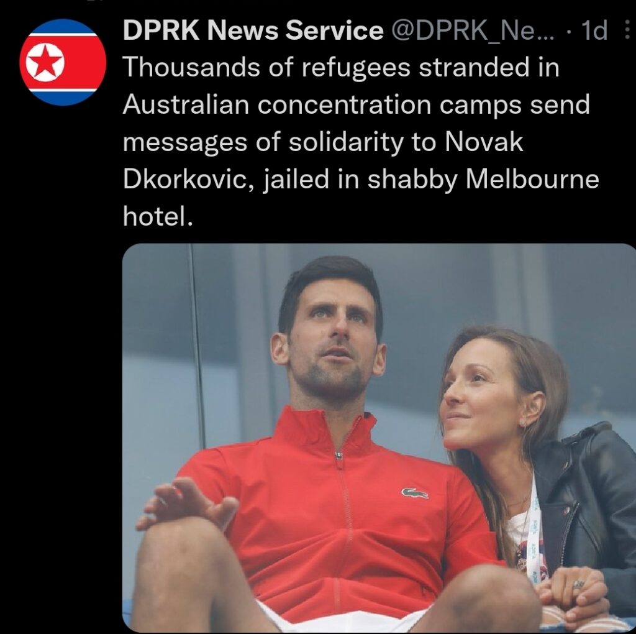The height and width of the screenshot is (634, 636).
Task: Click the man's raised hand in photo
Action: click(188, 502)
